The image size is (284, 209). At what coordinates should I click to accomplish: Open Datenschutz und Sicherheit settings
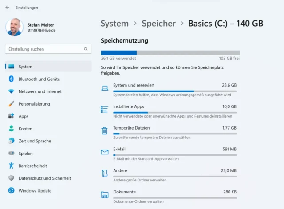click(x=44, y=178)
